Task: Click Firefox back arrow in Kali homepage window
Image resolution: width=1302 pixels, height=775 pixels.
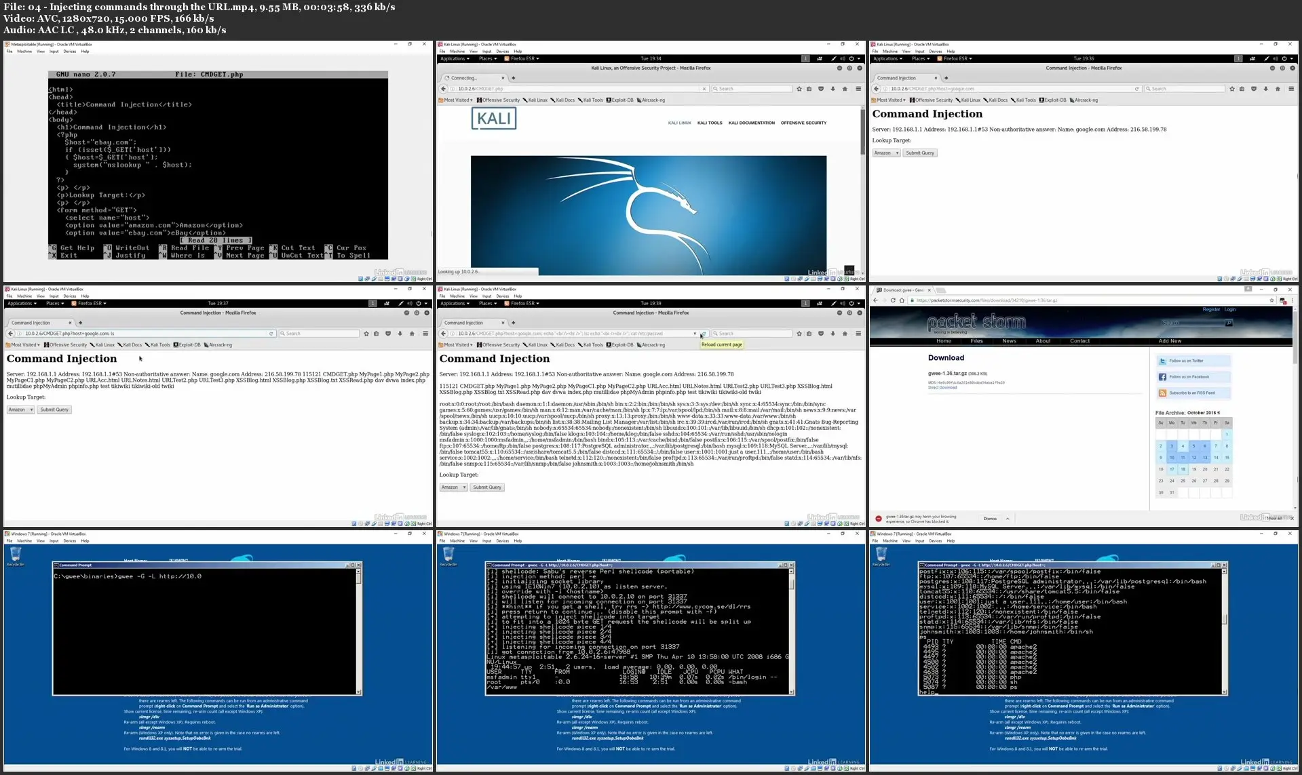Action: (x=444, y=89)
